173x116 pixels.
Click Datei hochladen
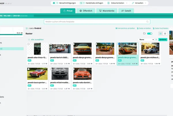click(x=161, y=28)
